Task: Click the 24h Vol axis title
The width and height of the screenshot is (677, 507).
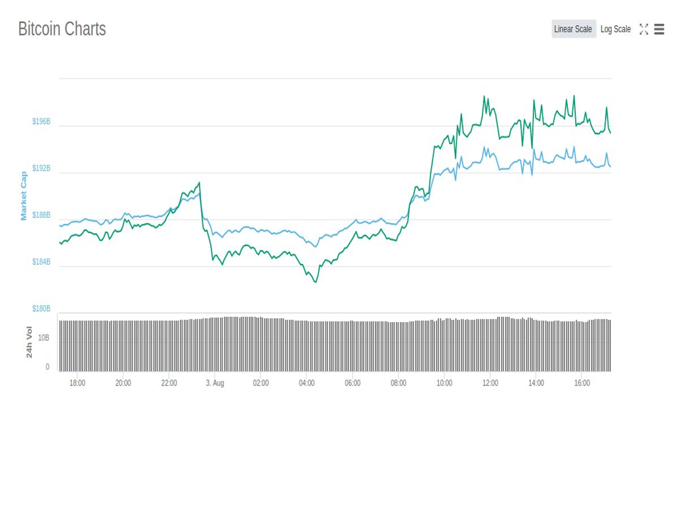Action: click(29, 342)
